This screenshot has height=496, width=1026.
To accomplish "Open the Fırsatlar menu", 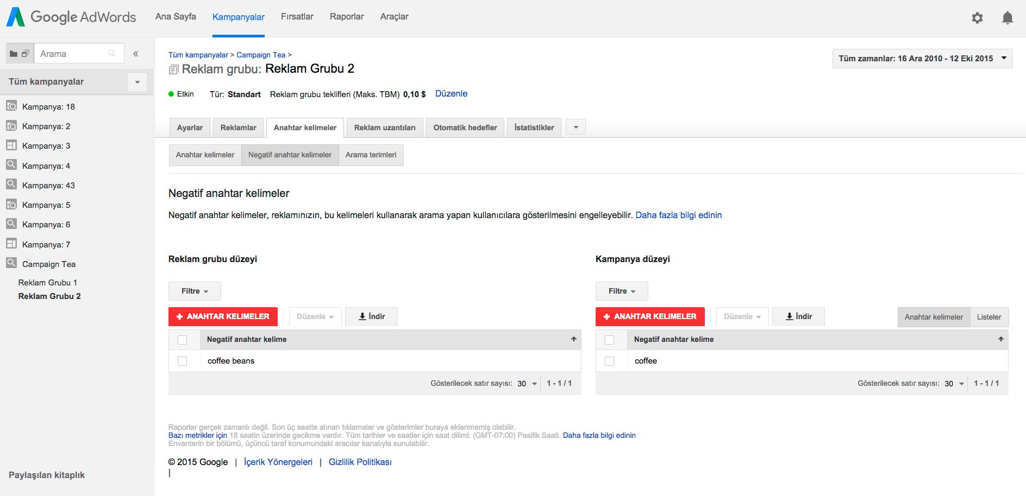I will click(297, 16).
